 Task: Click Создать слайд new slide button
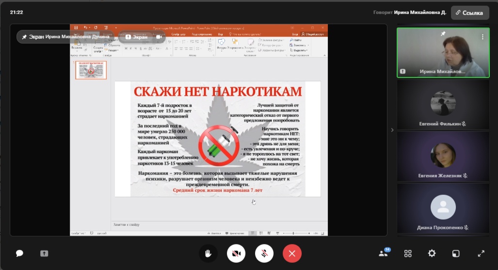point(98,46)
